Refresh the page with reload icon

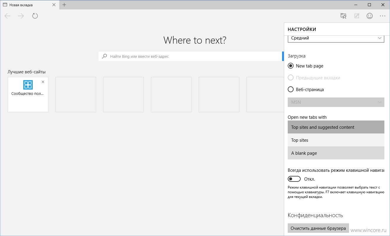35,16
